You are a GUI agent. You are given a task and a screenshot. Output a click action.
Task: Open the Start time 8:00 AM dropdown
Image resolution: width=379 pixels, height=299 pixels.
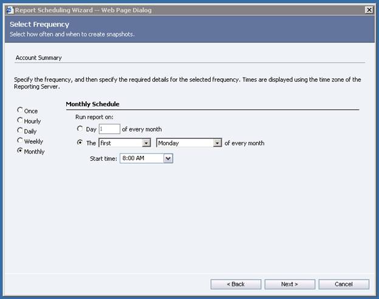click(x=168, y=158)
